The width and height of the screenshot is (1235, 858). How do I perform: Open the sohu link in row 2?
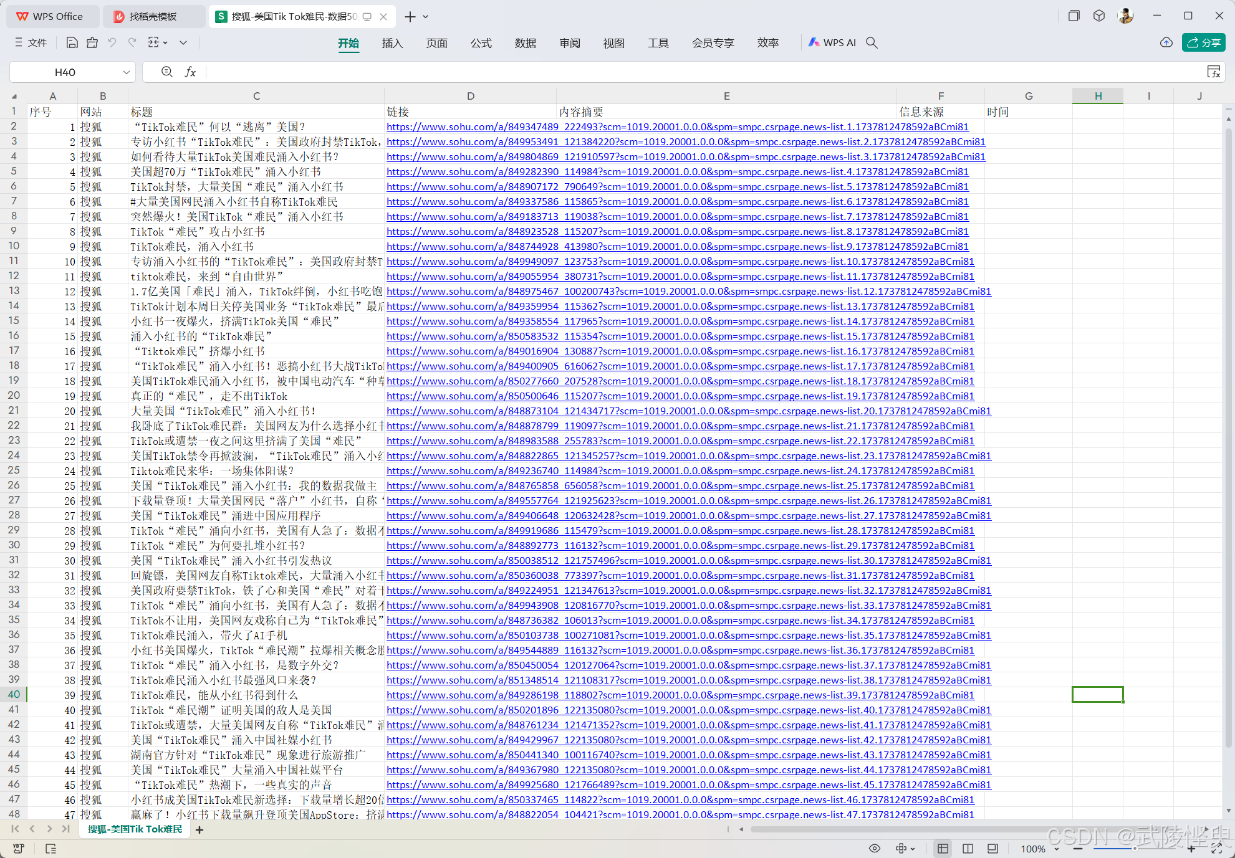pos(678,127)
